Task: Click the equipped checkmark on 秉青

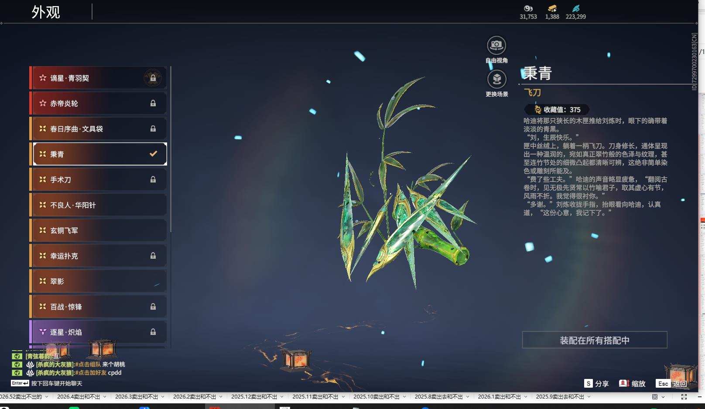Action: pos(153,154)
